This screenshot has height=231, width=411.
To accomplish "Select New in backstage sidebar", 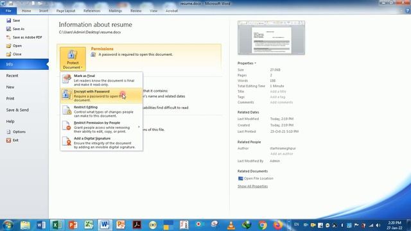I will 10,87.
